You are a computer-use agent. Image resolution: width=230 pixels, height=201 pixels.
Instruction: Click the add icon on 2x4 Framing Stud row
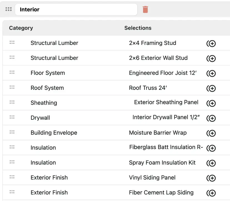click(x=211, y=44)
